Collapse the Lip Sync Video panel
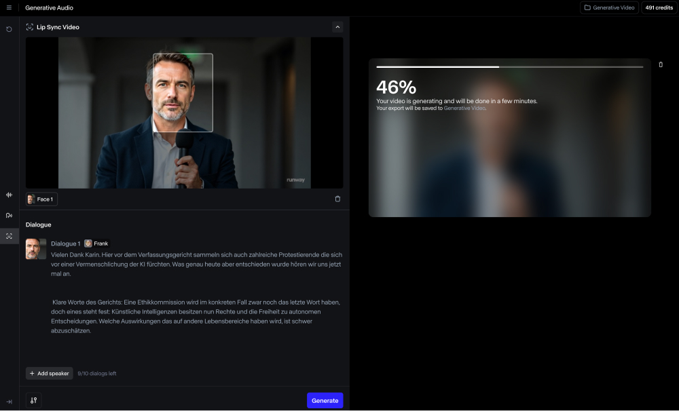 pyautogui.click(x=337, y=27)
